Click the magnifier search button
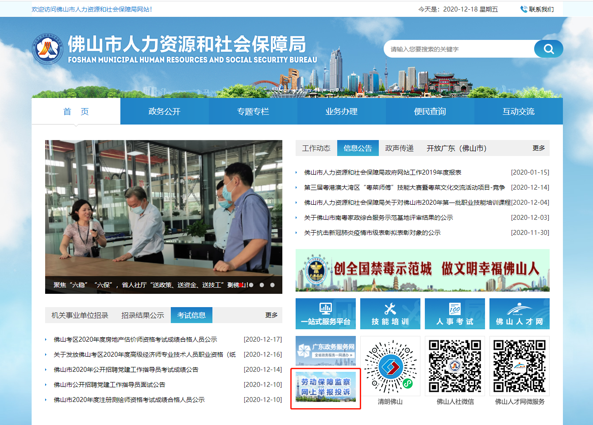Image resolution: width=593 pixels, height=425 pixels. click(x=548, y=49)
